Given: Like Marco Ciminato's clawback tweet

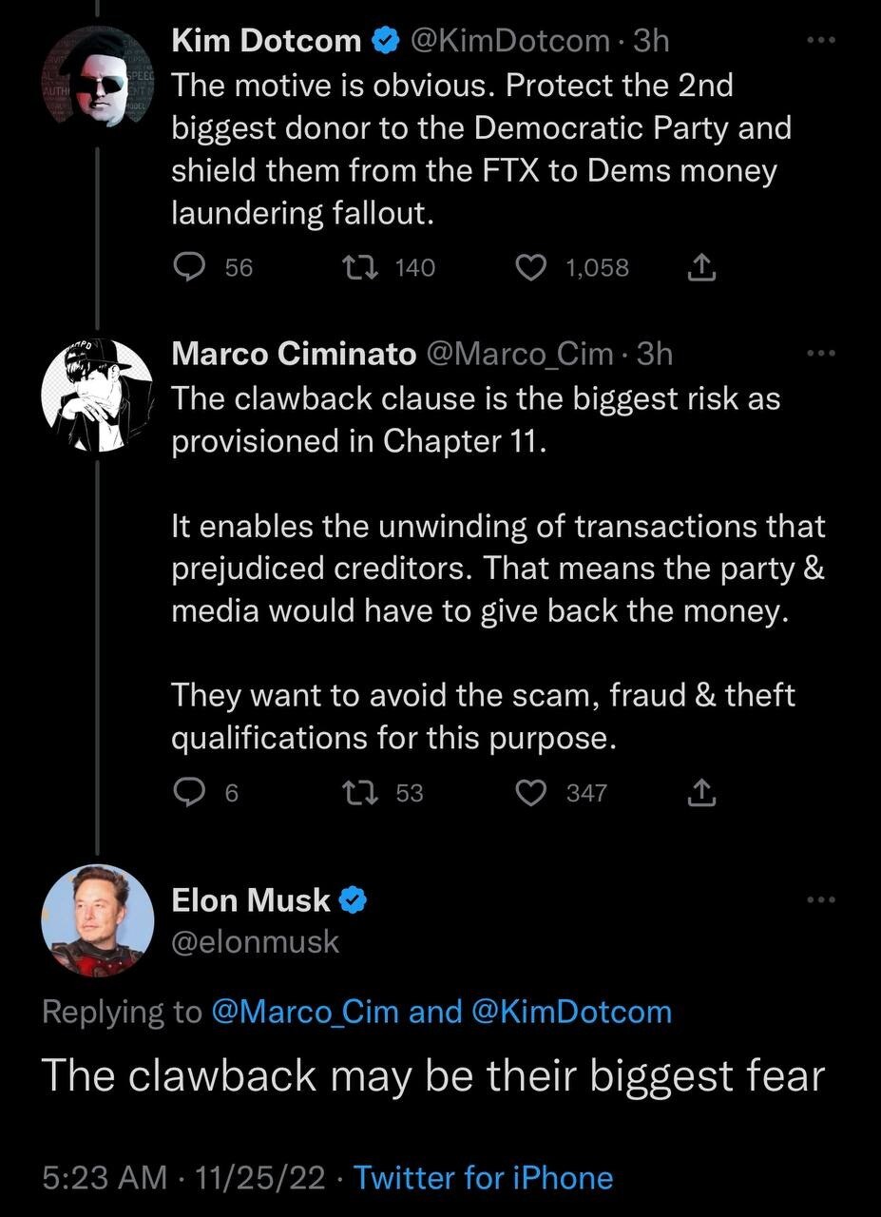Looking at the screenshot, I should pyautogui.click(x=529, y=793).
